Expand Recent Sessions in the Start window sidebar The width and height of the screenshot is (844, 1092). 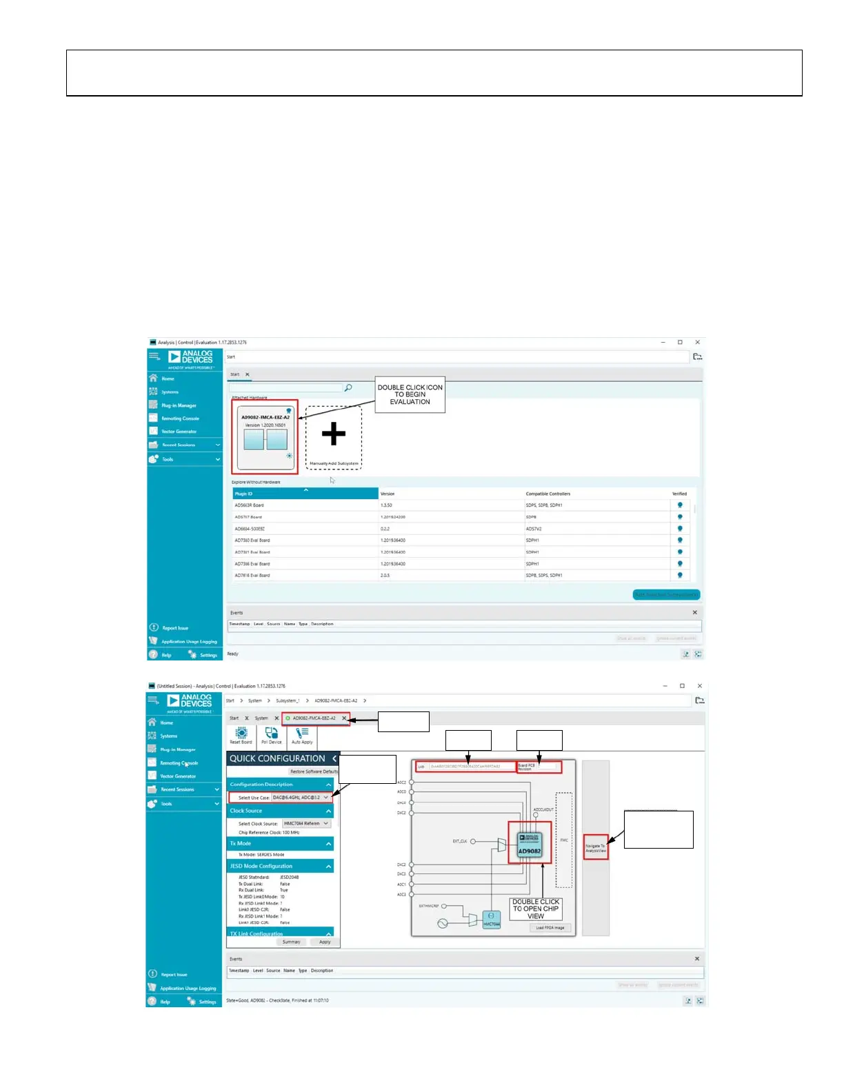click(184, 445)
